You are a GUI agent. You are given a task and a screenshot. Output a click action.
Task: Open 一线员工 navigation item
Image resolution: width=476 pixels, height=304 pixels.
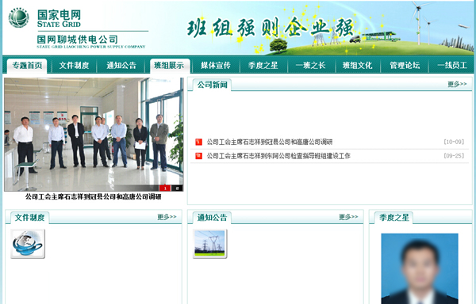(451, 66)
